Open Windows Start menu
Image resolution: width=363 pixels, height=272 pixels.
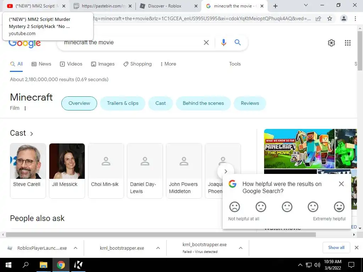tap(9, 265)
